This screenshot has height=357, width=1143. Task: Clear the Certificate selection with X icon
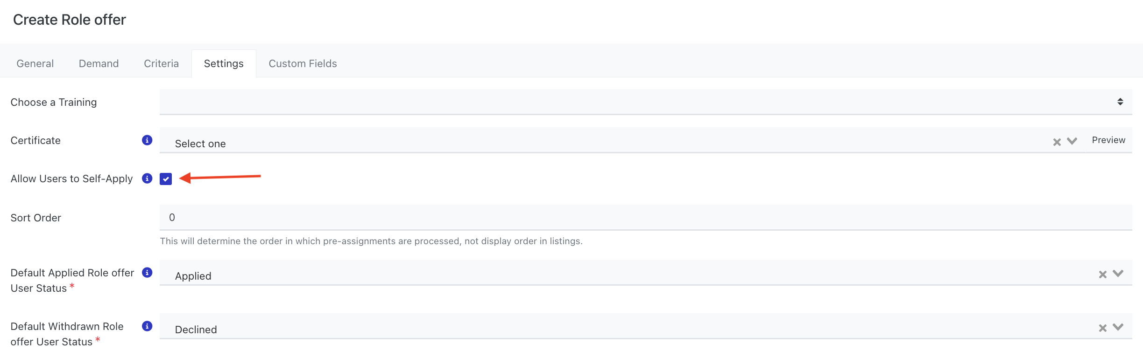click(x=1057, y=142)
